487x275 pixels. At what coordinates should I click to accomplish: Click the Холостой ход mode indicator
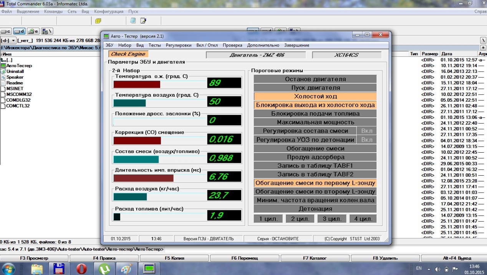tap(315, 96)
